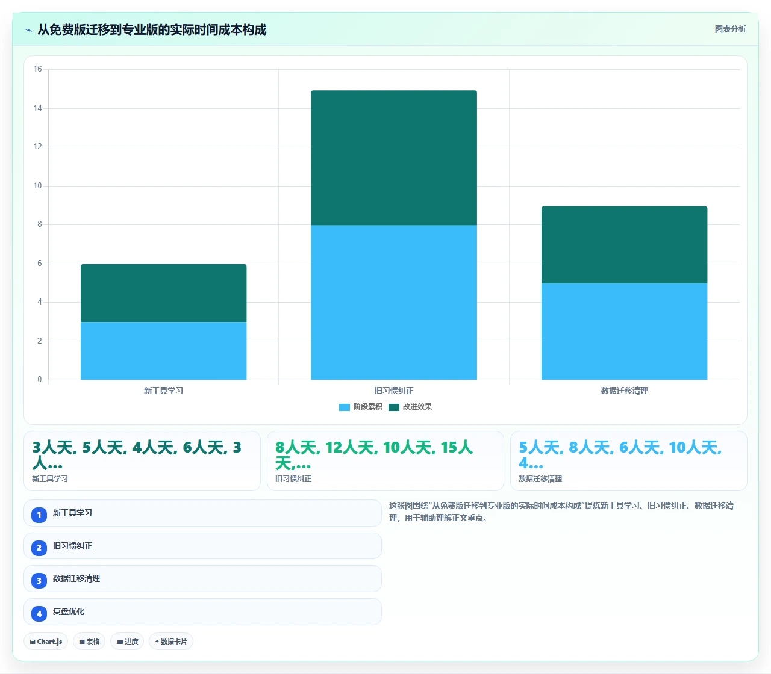Click the 旧习惯纠正 data card
Screen dimensions: 771x674
coord(385,461)
